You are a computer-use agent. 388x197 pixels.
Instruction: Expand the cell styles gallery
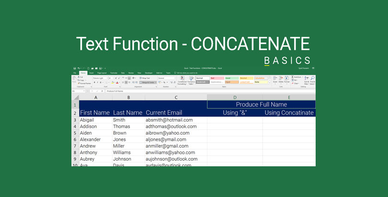click(x=270, y=83)
